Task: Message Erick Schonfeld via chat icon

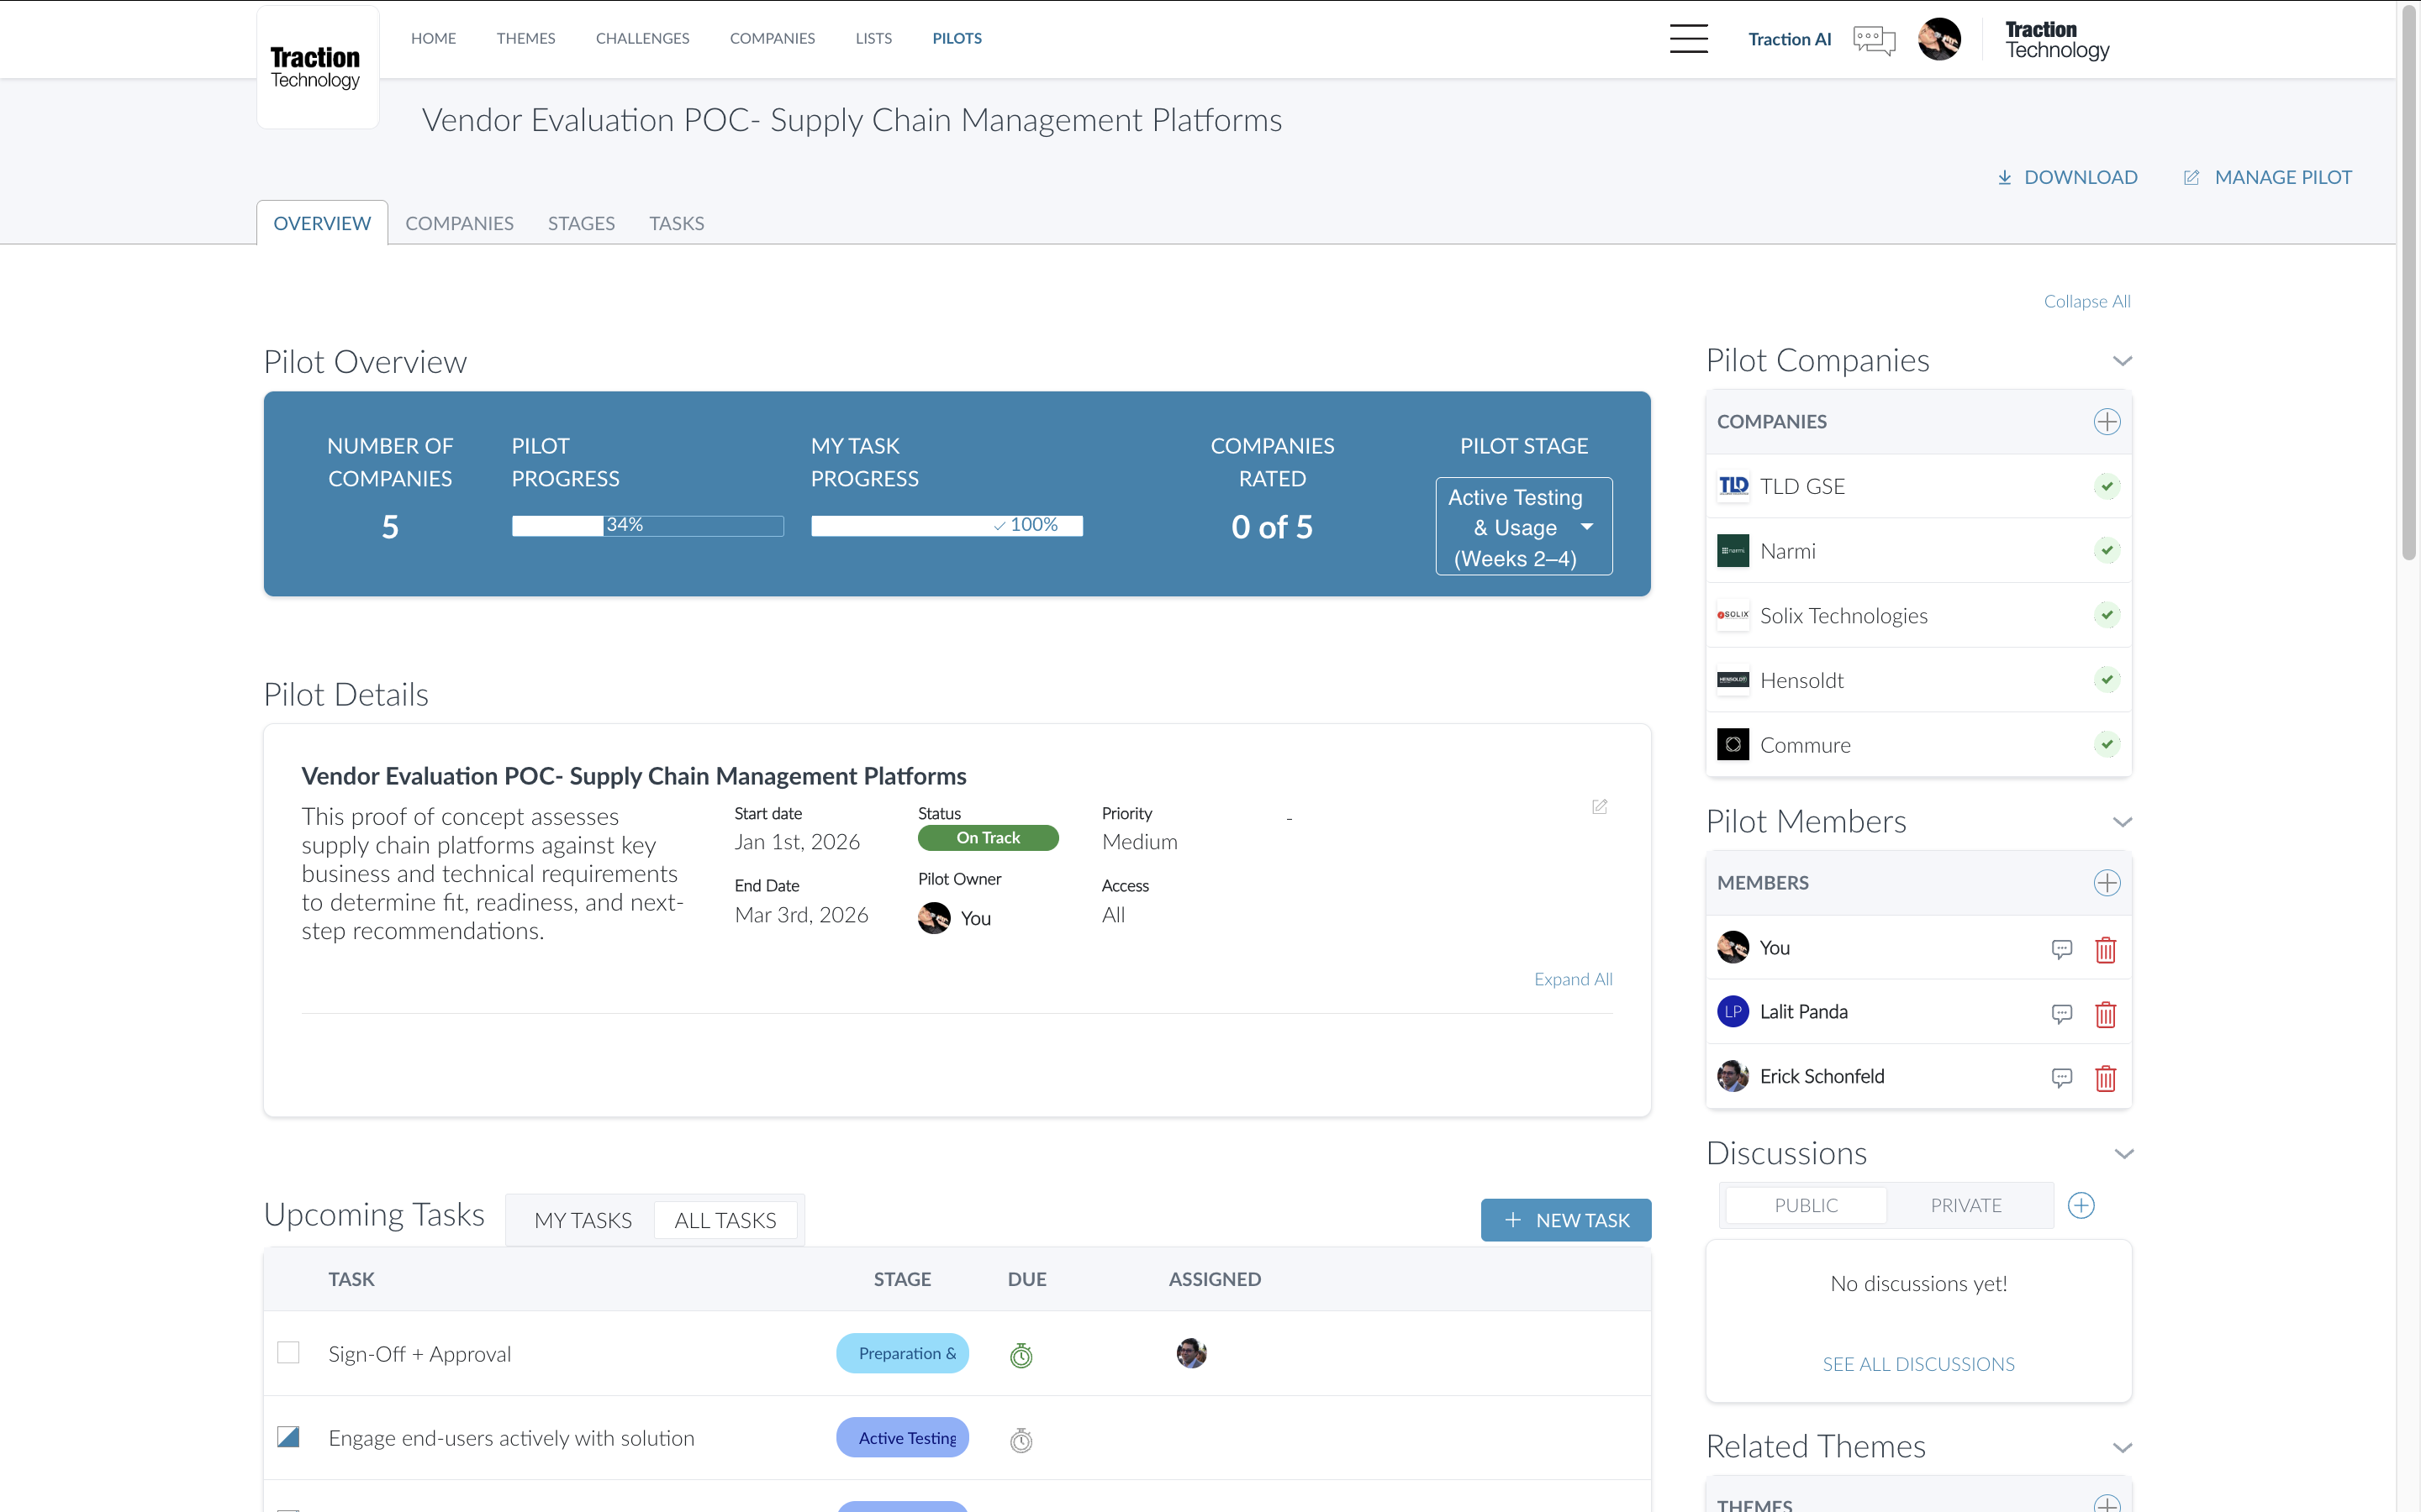Action: [x=2061, y=1077]
